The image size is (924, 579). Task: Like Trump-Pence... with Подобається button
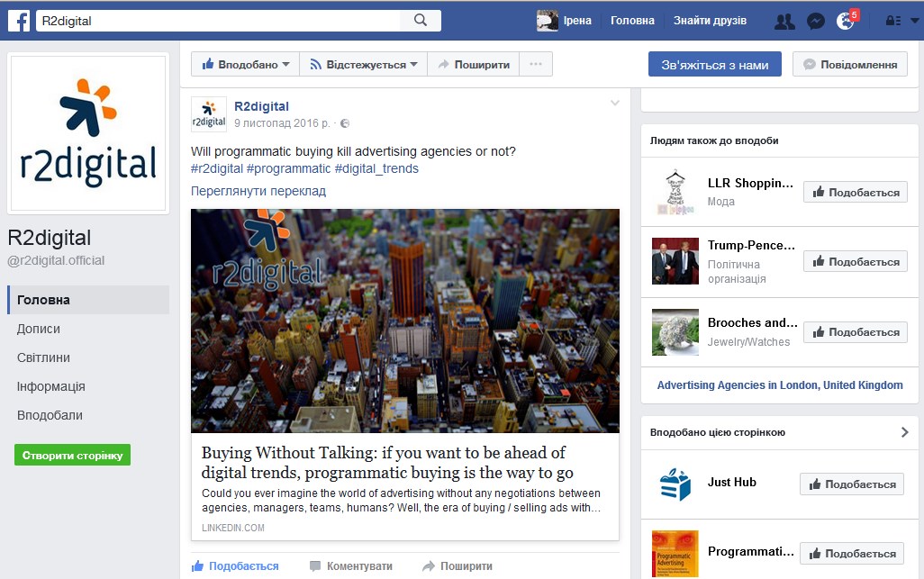(x=856, y=261)
